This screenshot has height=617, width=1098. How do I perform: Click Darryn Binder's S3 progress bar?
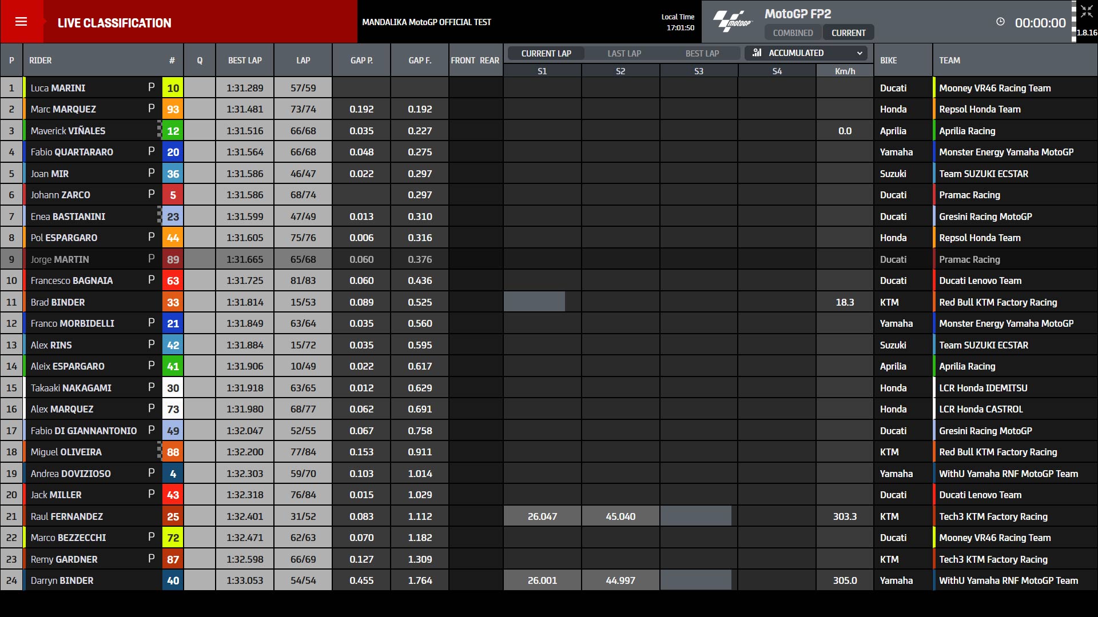click(x=695, y=580)
